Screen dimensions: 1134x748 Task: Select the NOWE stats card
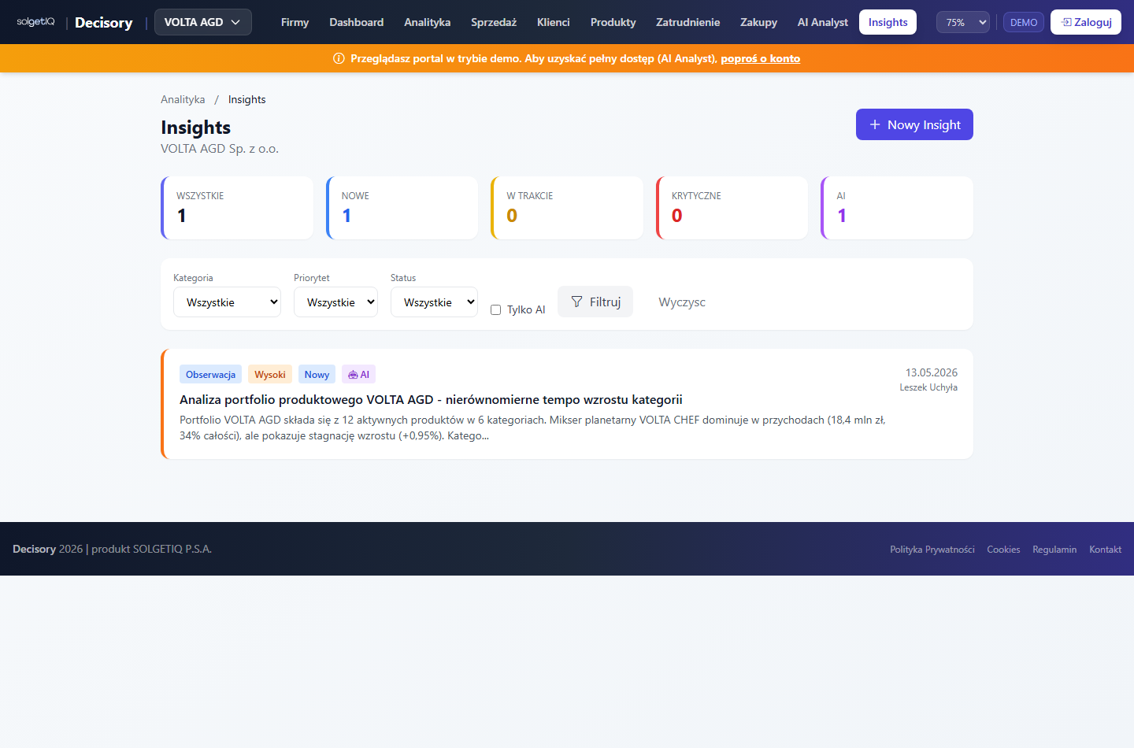402,208
